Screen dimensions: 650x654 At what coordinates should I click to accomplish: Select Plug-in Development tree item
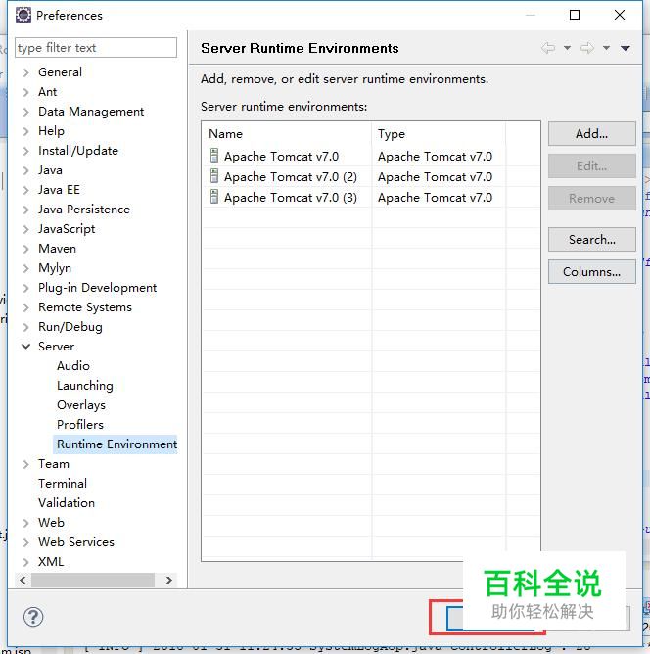[x=97, y=288]
